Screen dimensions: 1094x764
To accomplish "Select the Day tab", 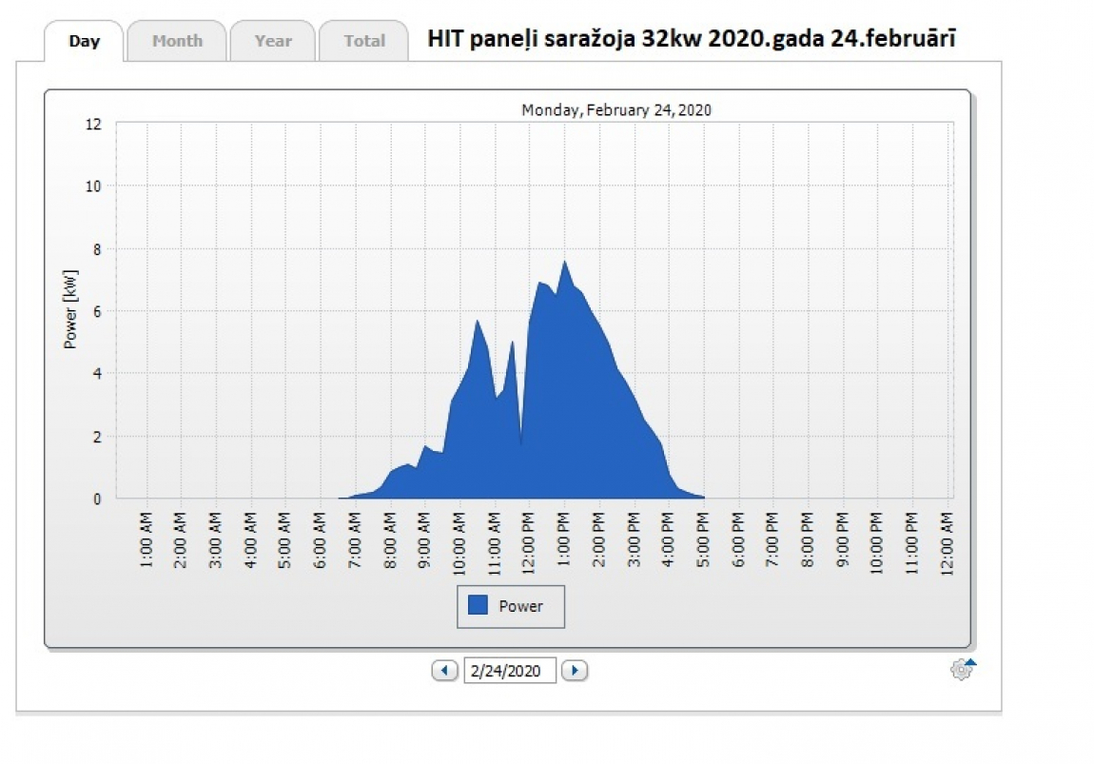I will coord(84,42).
